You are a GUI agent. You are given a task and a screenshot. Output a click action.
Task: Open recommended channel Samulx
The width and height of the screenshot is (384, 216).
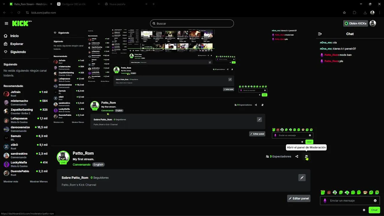pos(25,138)
